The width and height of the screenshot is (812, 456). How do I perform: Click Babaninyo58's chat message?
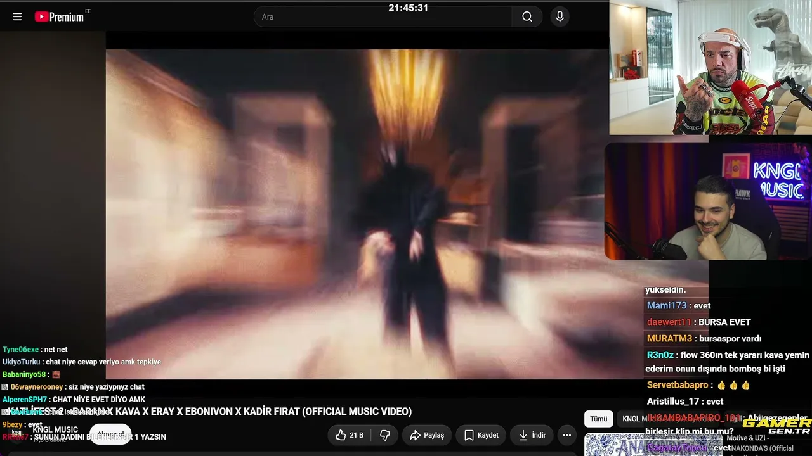click(x=31, y=374)
